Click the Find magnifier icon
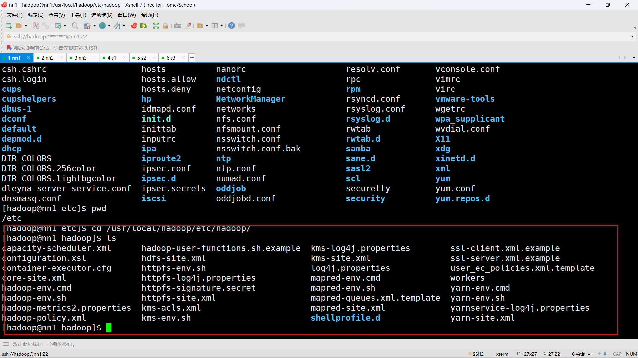638x358 pixels. pos(75,26)
